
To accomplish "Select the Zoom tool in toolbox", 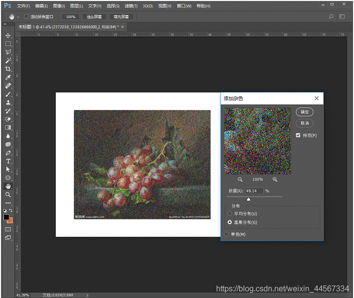I will tap(8, 194).
